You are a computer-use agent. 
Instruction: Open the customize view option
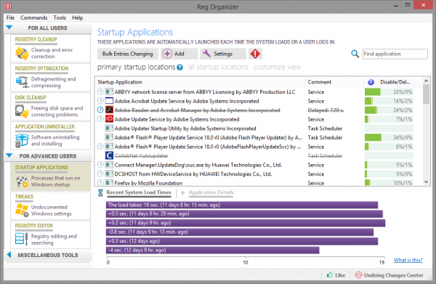[x=277, y=67]
